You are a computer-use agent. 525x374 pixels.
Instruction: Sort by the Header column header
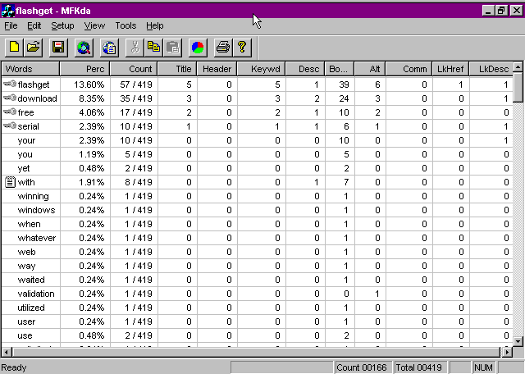[x=217, y=69]
